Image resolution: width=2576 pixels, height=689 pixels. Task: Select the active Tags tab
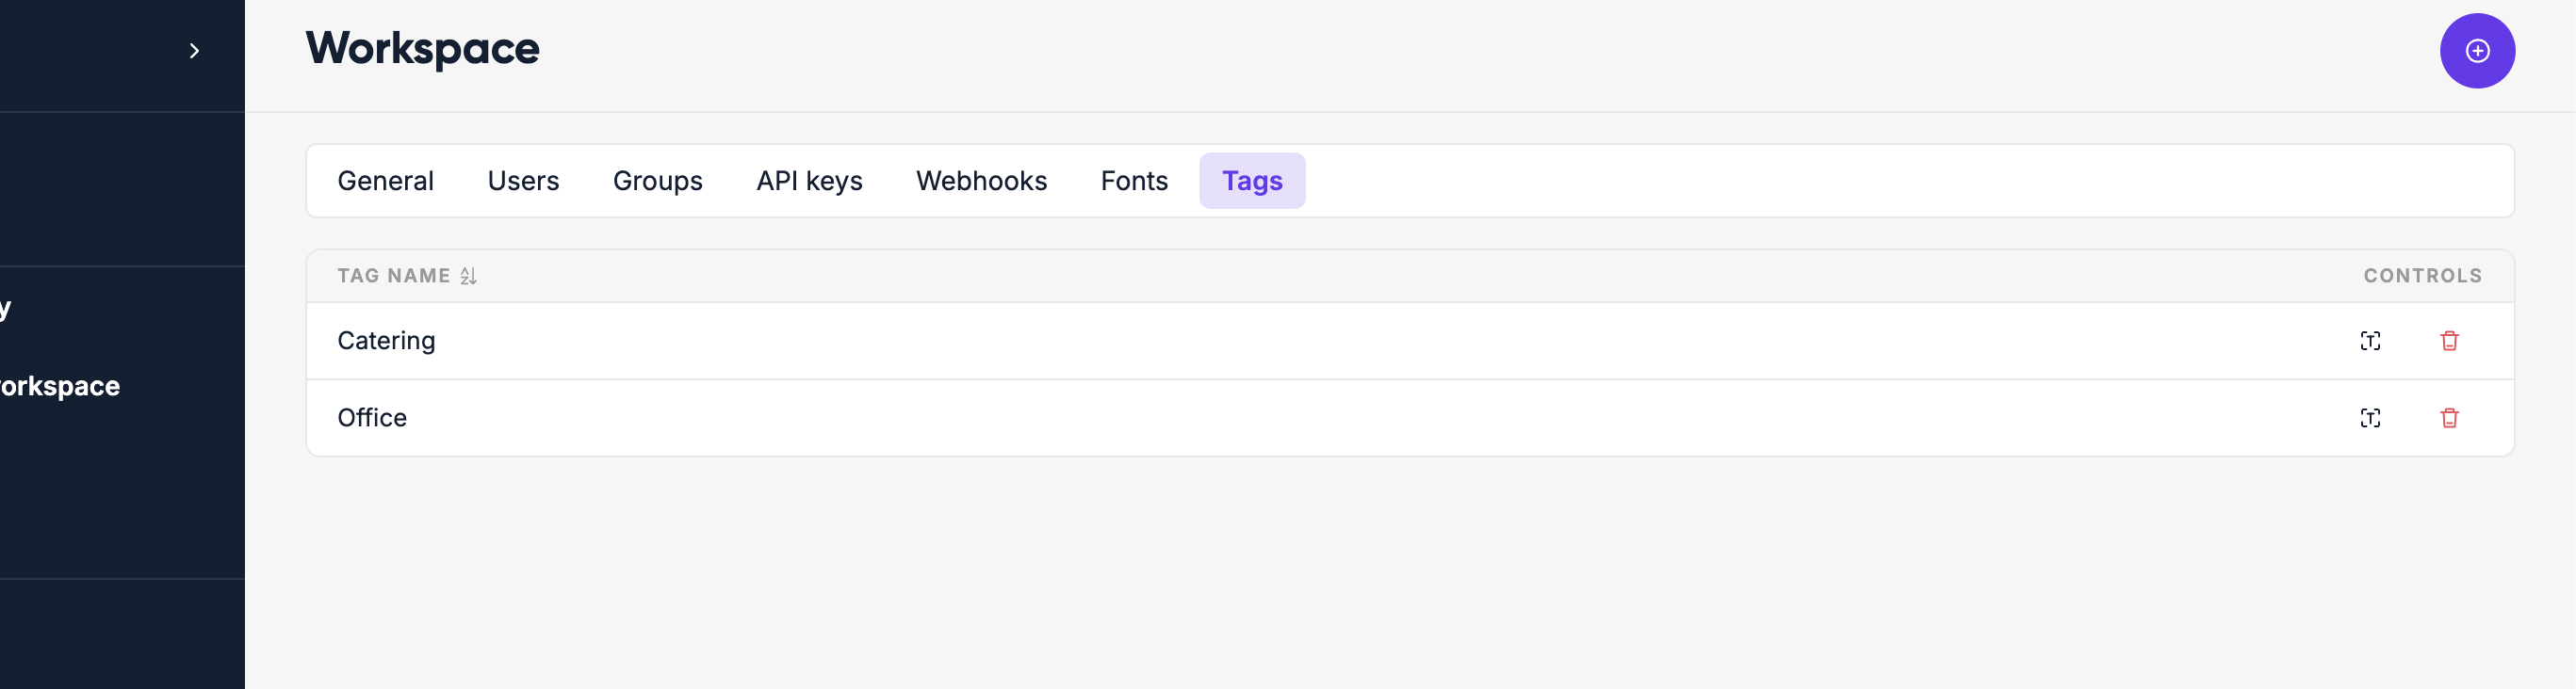[x=1251, y=181]
